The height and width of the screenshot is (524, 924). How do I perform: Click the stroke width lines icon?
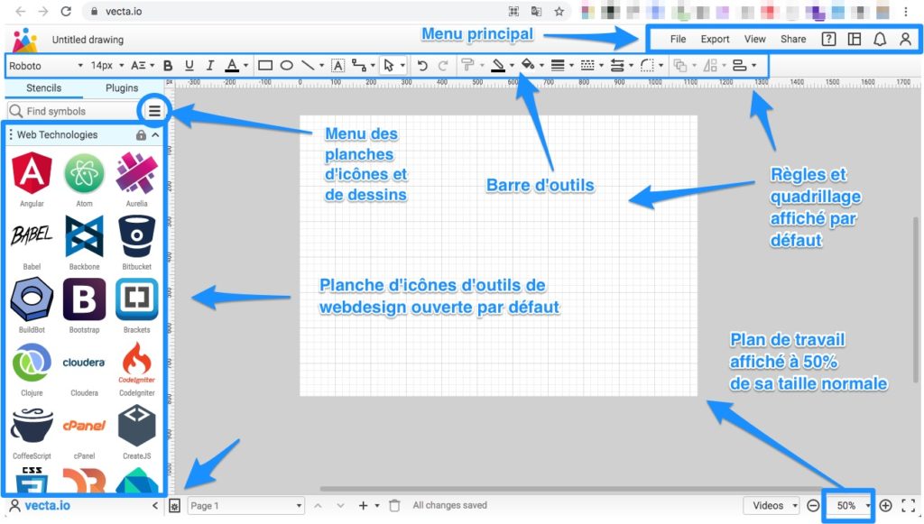(558, 65)
